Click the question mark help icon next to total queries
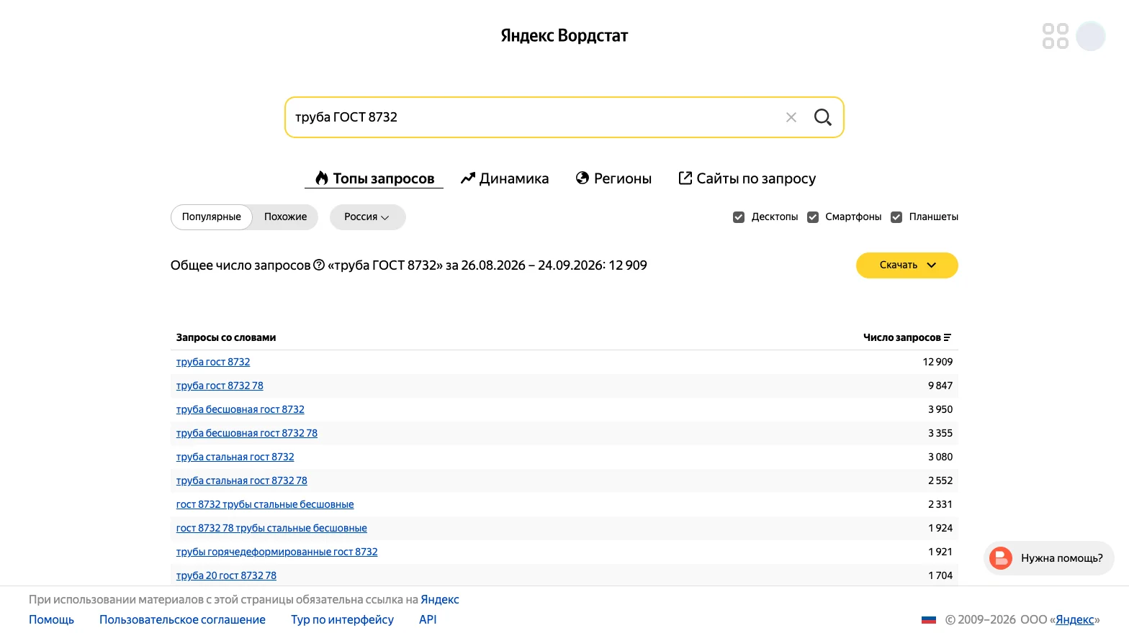Image resolution: width=1129 pixels, height=633 pixels. click(319, 265)
